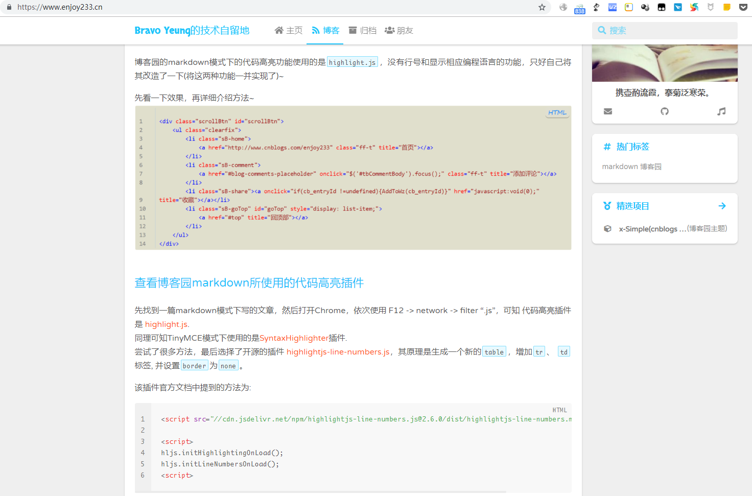Click the hash symbol extension icon

(x=629, y=7)
